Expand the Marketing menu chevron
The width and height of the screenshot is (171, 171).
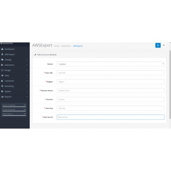pyautogui.click(x=27, y=86)
